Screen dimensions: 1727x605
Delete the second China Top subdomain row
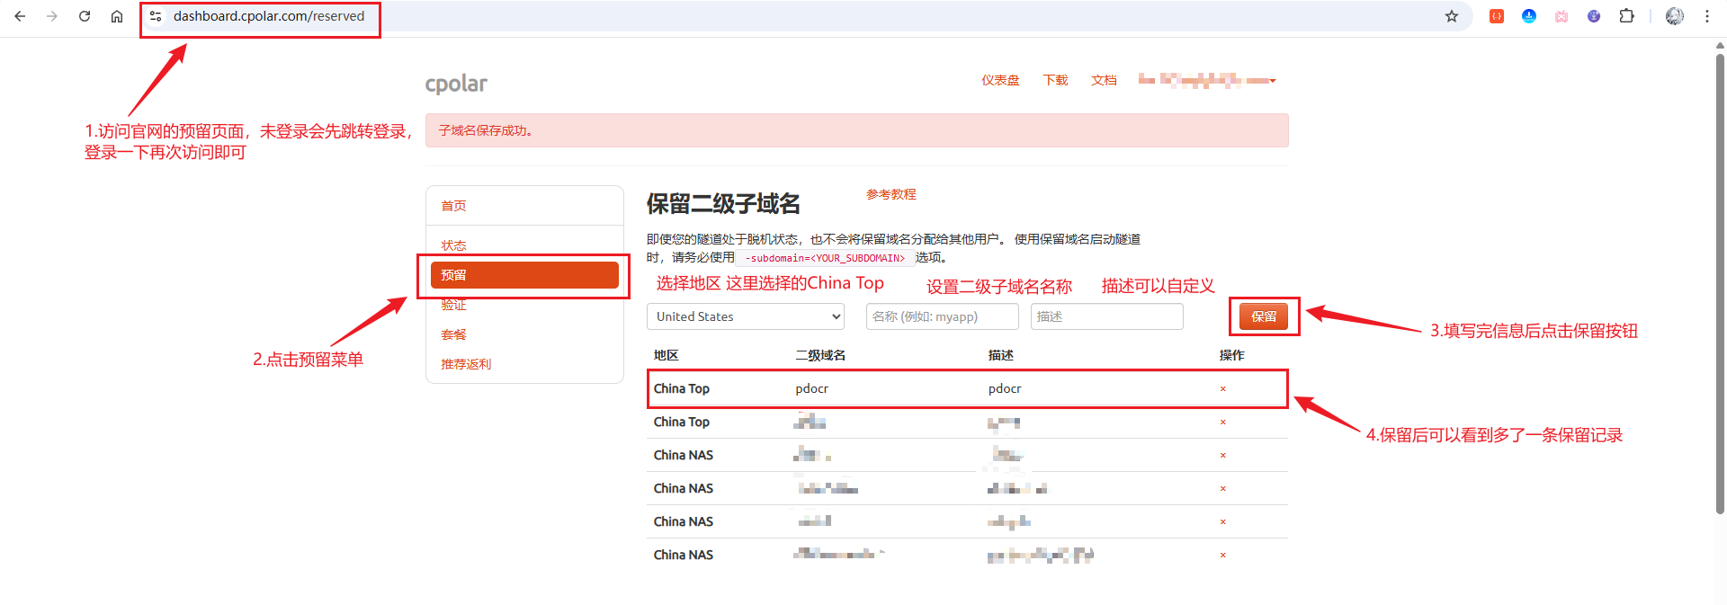point(1222,423)
